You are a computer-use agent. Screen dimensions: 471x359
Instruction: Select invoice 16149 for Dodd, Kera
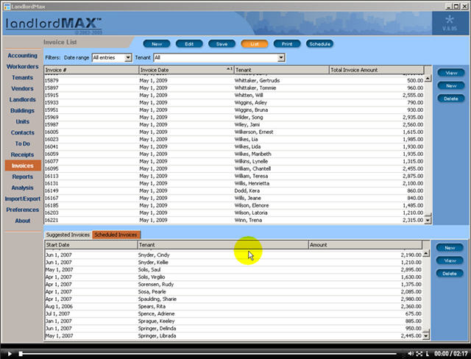(x=234, y=191)
